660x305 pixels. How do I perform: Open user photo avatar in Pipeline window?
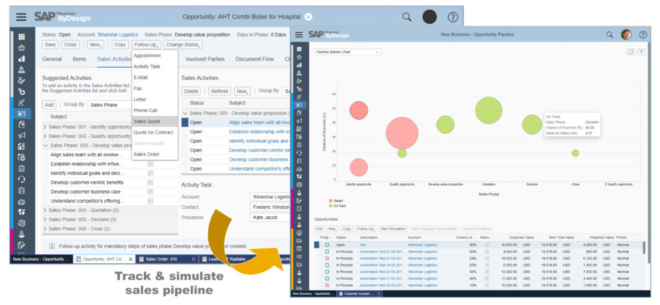[626, 35]
